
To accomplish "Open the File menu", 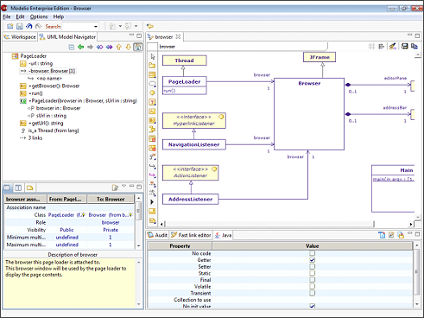I will point(7,16).
